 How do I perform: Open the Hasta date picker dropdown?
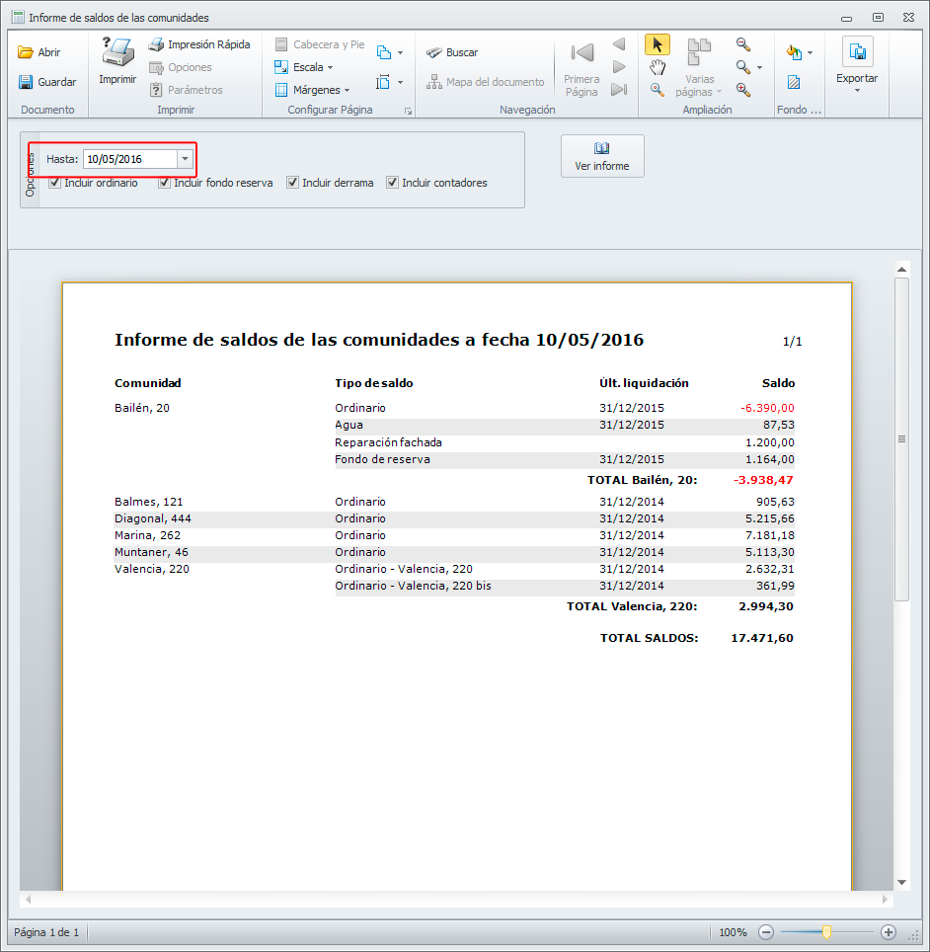186,159
